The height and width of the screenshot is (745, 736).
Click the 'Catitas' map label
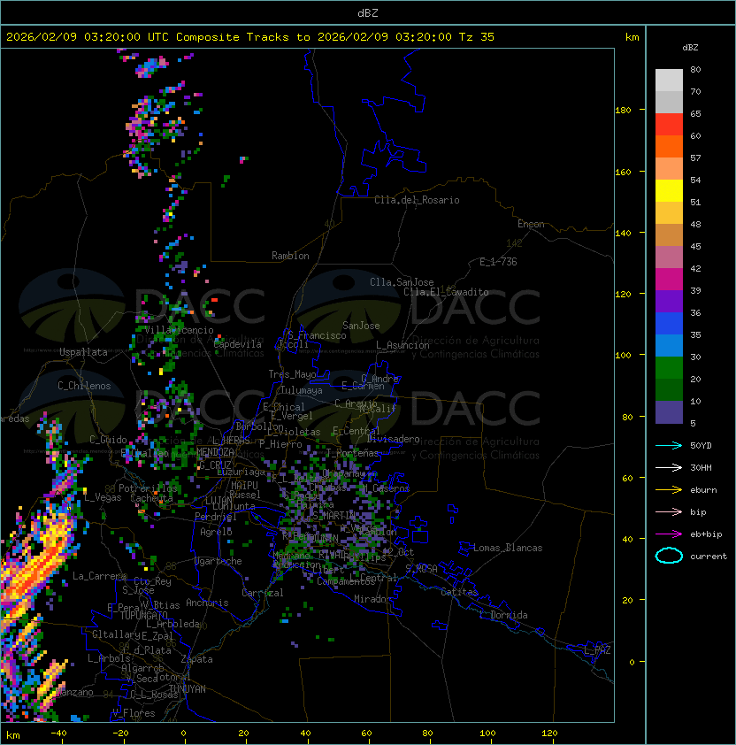point(459,592)
